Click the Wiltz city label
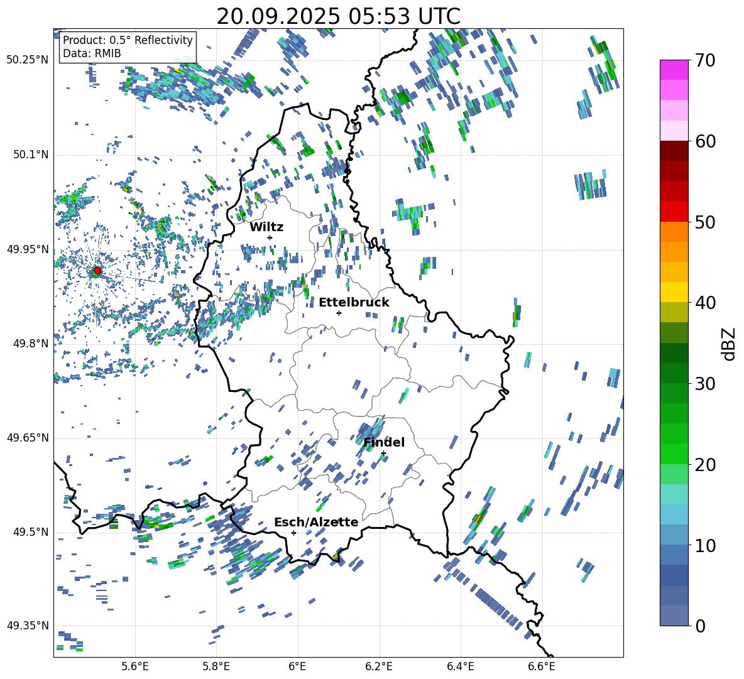Image resolution: width=744 pixels, height=679 pixels. (266, 227)
